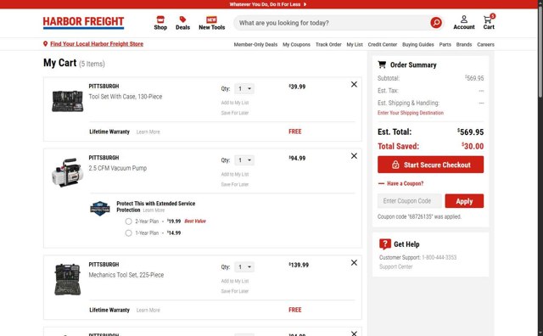Click the Extended Service Protection badge icon
Screen dimensions: 543x336
point(100,209)
